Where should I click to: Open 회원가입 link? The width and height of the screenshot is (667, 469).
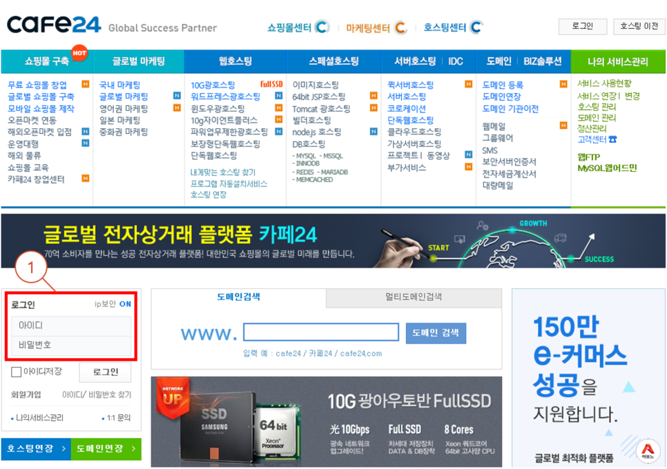click(x=26, y=395)
